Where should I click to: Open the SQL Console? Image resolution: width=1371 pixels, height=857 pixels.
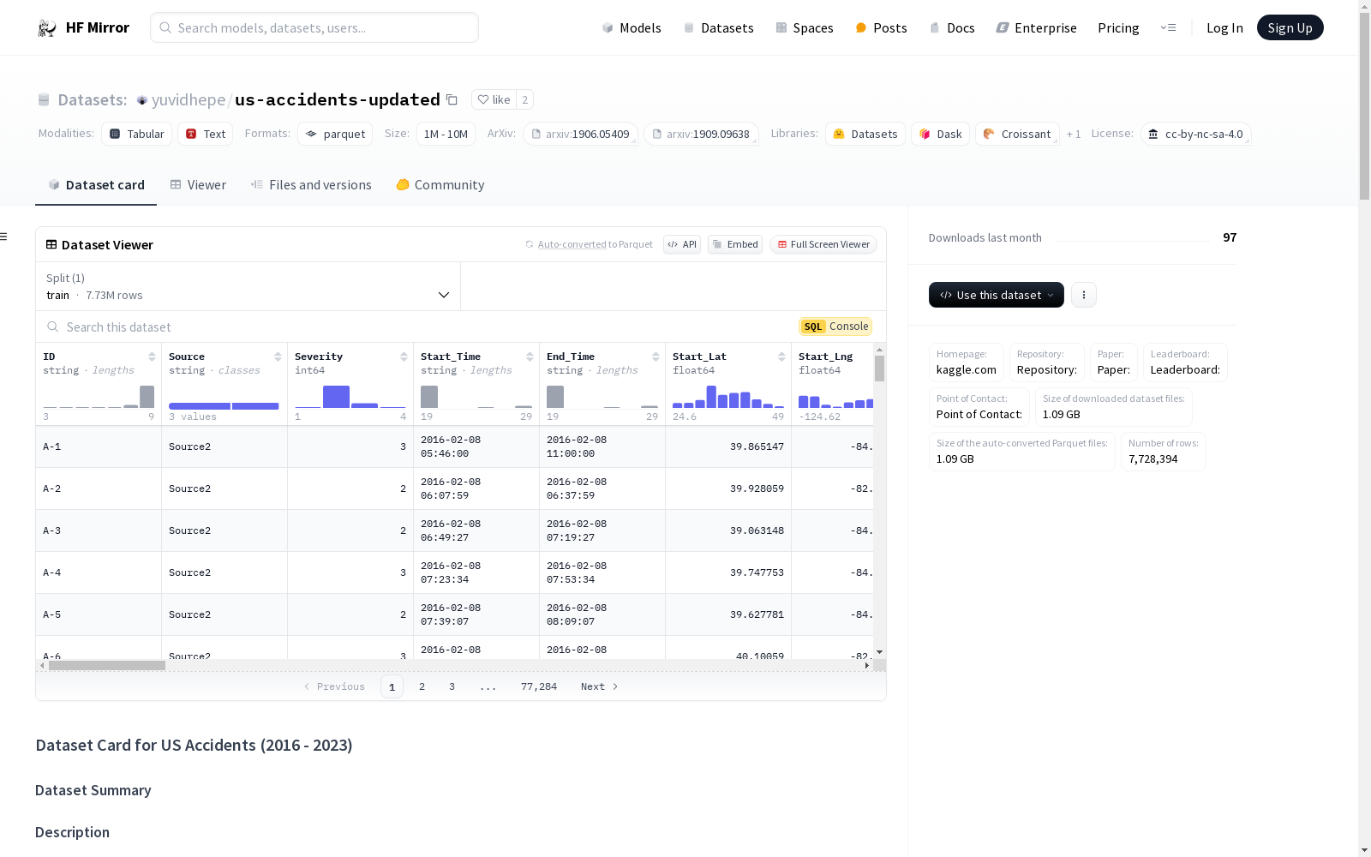point(835,327)
